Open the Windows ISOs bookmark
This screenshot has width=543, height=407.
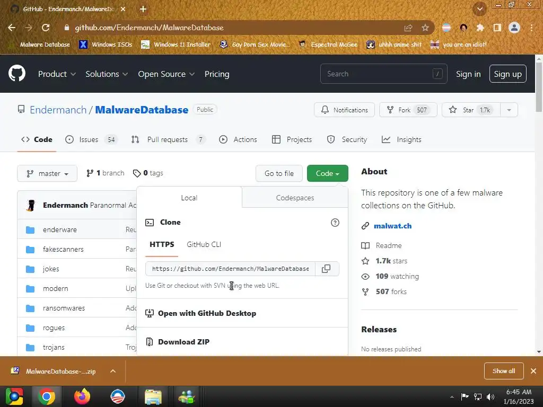(106, 45)
